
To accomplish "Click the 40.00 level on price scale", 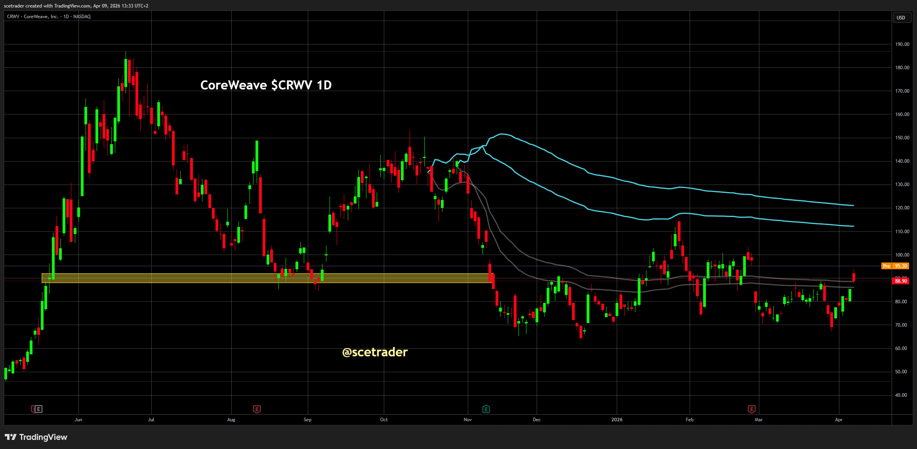I will pyautogui.click(x=901, y=395).
